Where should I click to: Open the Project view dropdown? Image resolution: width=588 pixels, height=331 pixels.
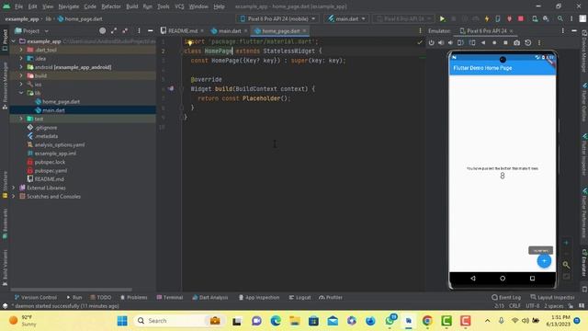pos(31,30)
